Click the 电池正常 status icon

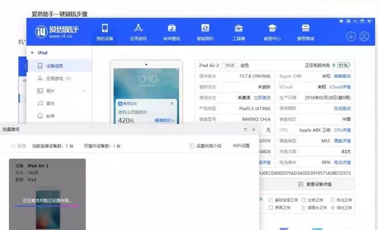332,200
